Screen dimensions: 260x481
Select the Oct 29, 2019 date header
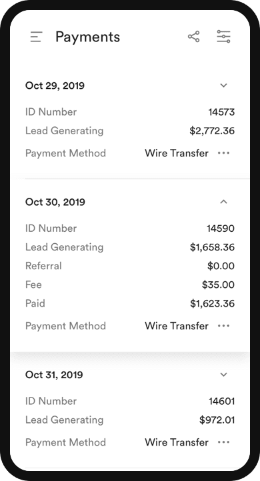point(55,86)
